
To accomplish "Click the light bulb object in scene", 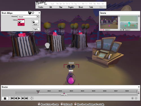I will (x=47, y=46).
